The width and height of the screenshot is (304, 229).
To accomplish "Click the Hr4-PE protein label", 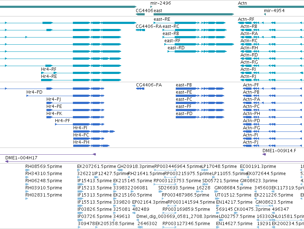I will click(x=54, y=106).
